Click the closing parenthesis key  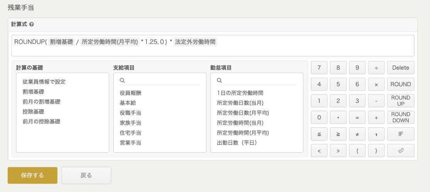[x=376, y=151]
